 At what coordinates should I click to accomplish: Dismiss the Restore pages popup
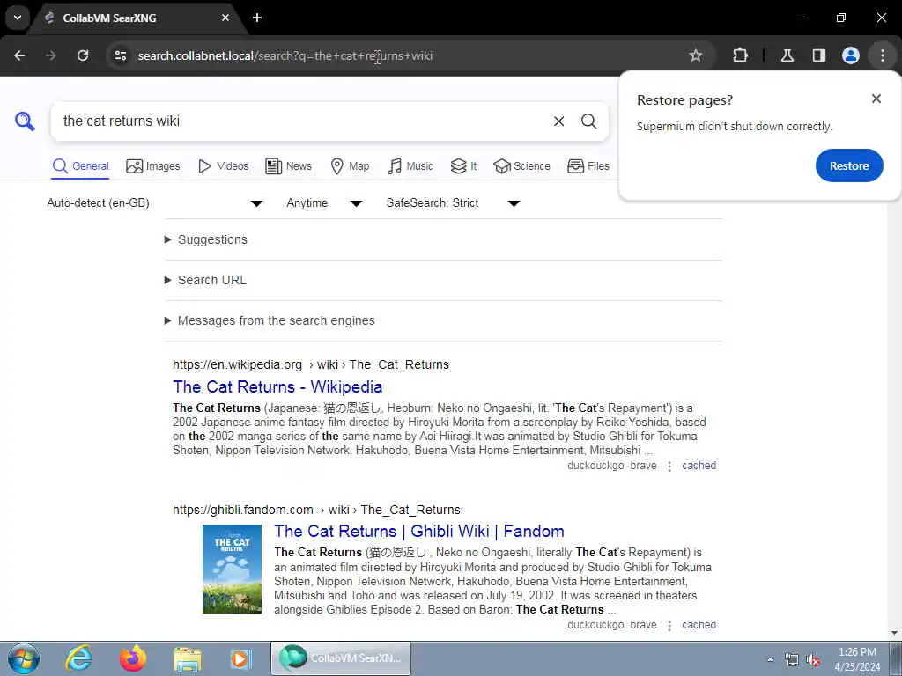click(x=876, y=99)
